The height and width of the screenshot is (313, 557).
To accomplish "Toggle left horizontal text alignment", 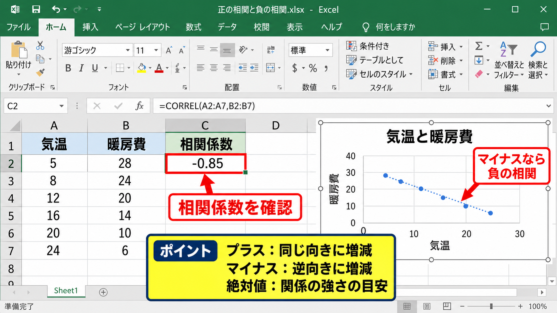I will click(x=200, y=68).
